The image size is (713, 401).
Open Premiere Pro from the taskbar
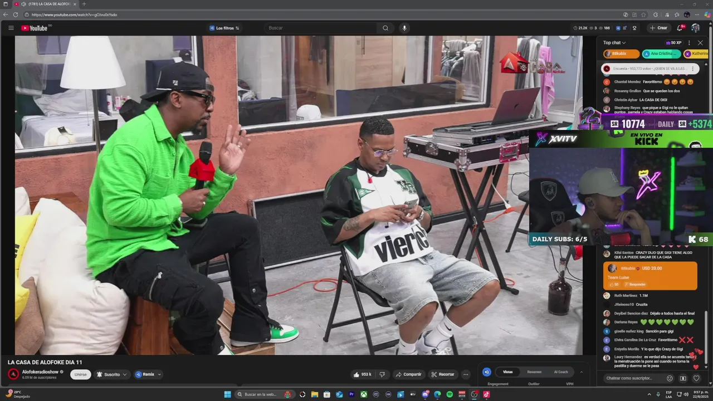[351, 394]
